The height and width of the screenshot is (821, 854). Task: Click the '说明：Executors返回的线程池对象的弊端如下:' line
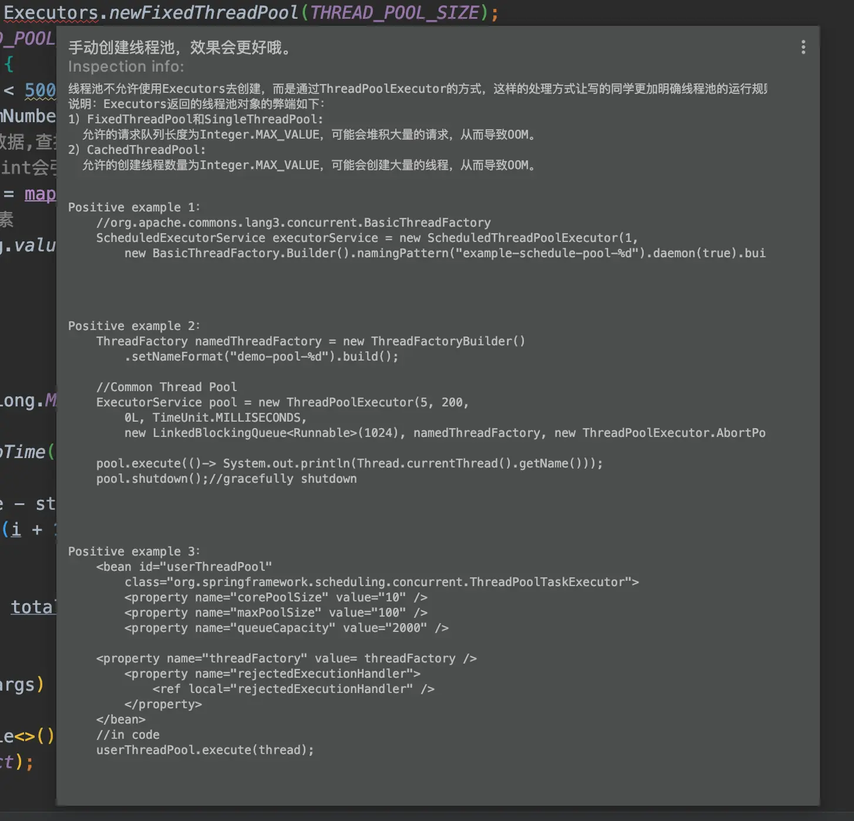click(x=197, y=104)
